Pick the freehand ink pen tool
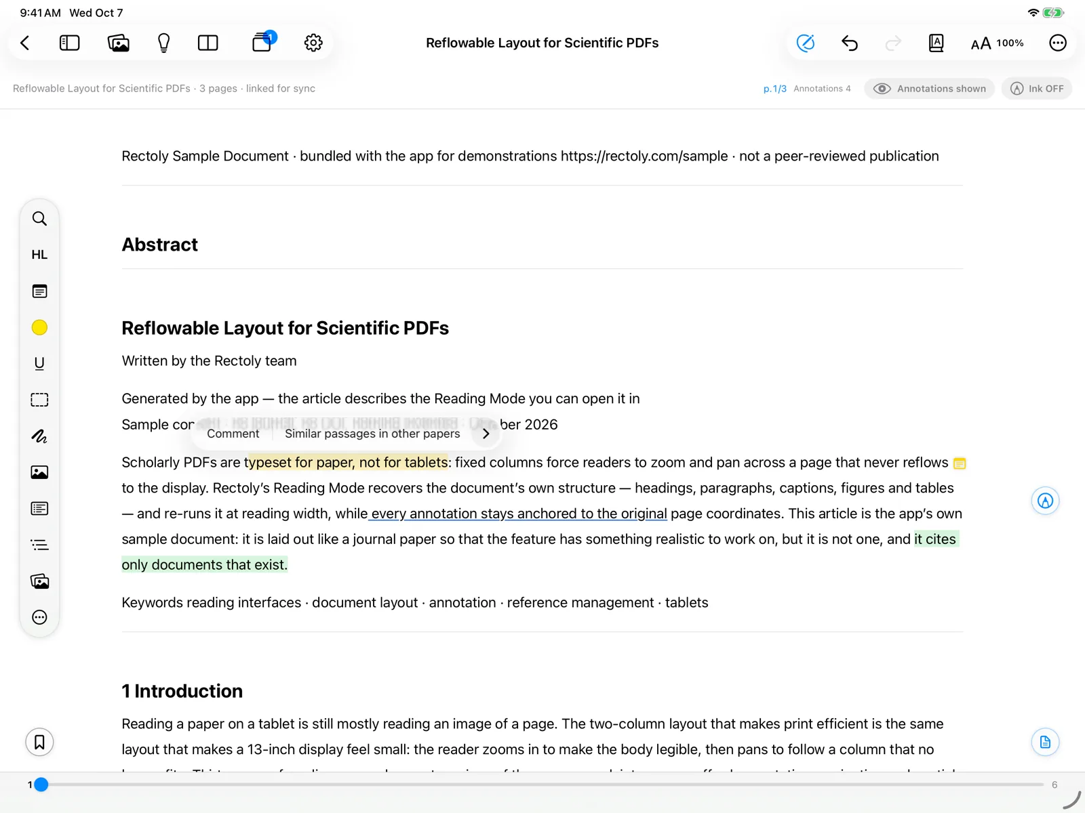Viewport: 1085px width, 813px height. pyautogui.click(x=39, y=436)
